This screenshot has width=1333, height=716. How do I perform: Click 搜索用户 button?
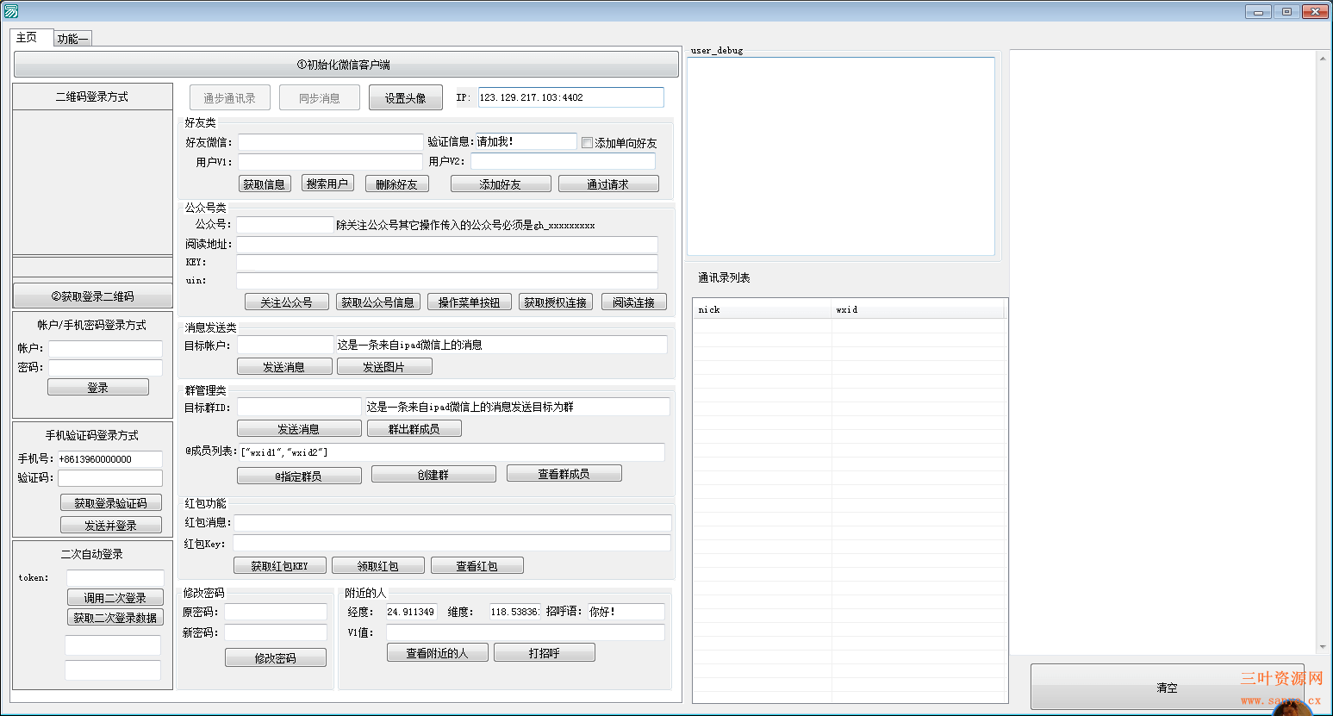click(327, 184)
